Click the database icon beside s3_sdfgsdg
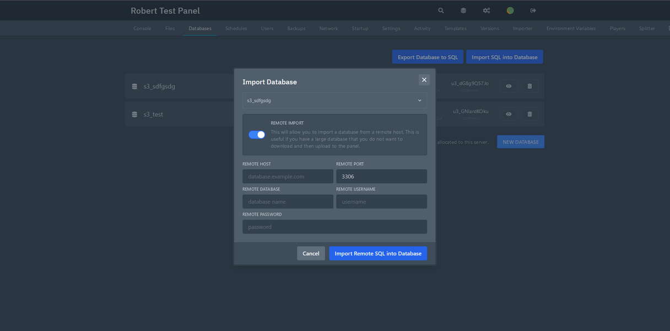The image size is (670, 331). 134,86
